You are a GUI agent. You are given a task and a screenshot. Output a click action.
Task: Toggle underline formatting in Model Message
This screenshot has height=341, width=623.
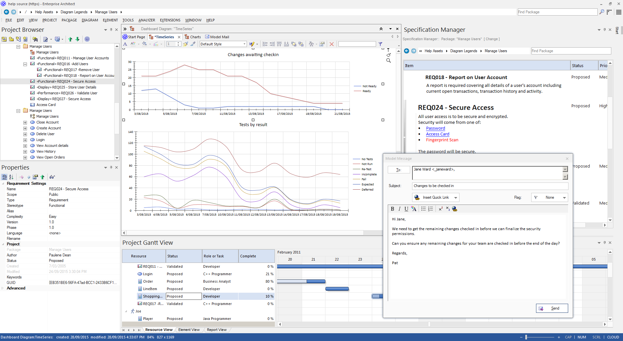coord(406,209)
